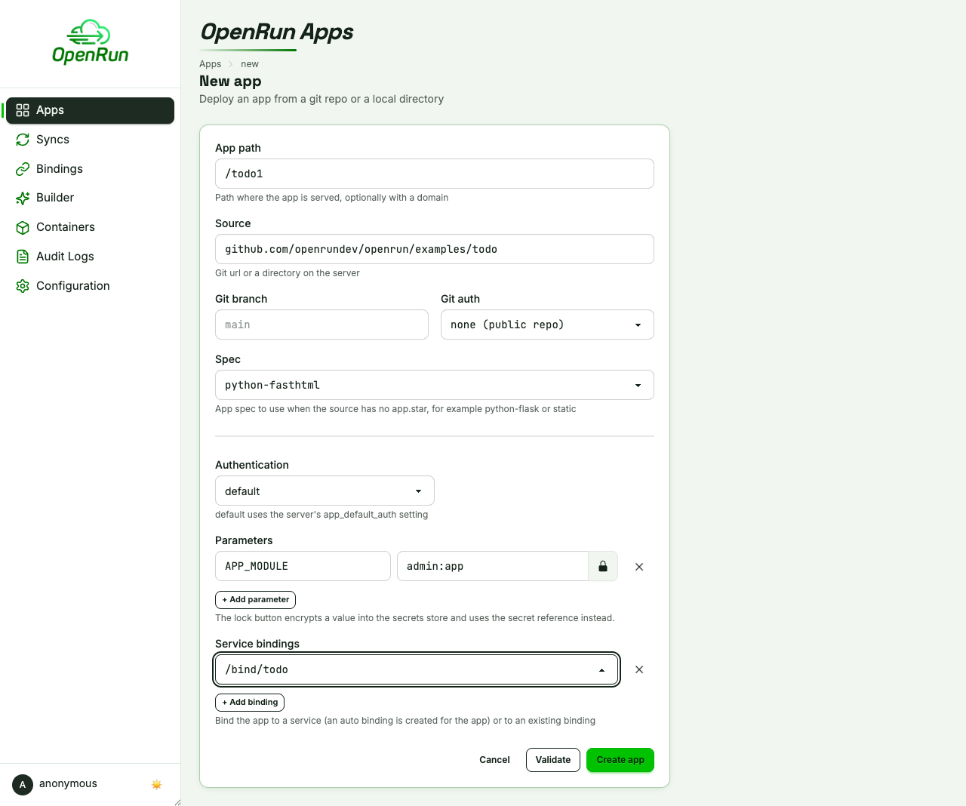
Task: Click the anonymous username text
Action: (x=68, y=784)
